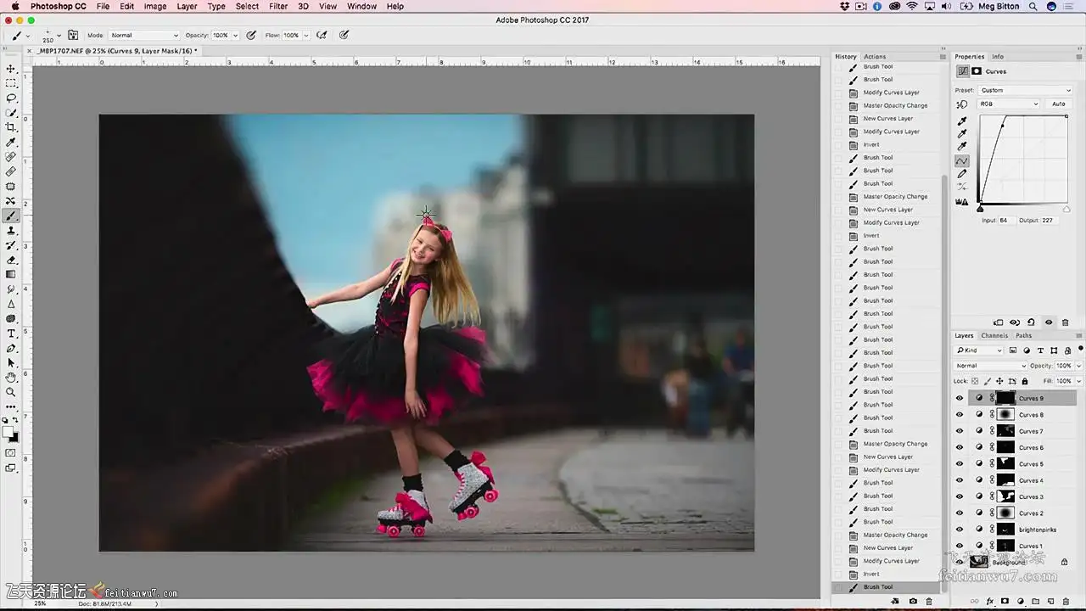
Task: Select the Move tool
Action: (x=11, y=69)
